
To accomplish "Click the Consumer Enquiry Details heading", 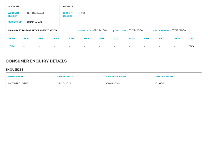I will [x=36, y=61].
